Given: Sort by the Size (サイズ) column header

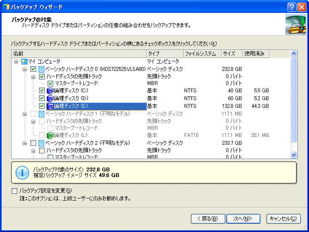Looking at the screenshot, I should 232,54.
